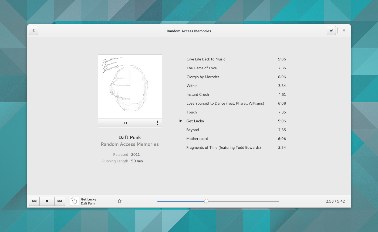Click the playback progress slider knob
Image resolution: width=378 pixels, height=232 pixels.
206,201
